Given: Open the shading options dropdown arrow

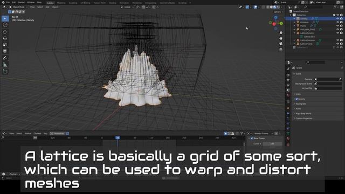Looking at the screenshot, I should (281, 7).
